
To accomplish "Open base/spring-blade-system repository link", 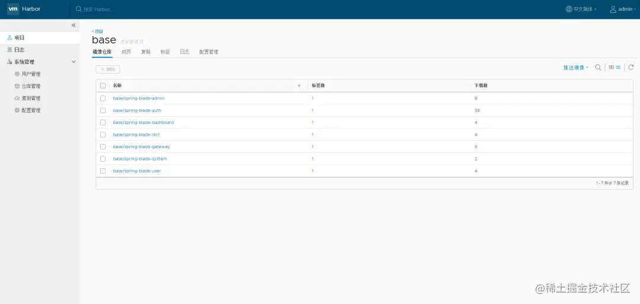I will [140, 159].
